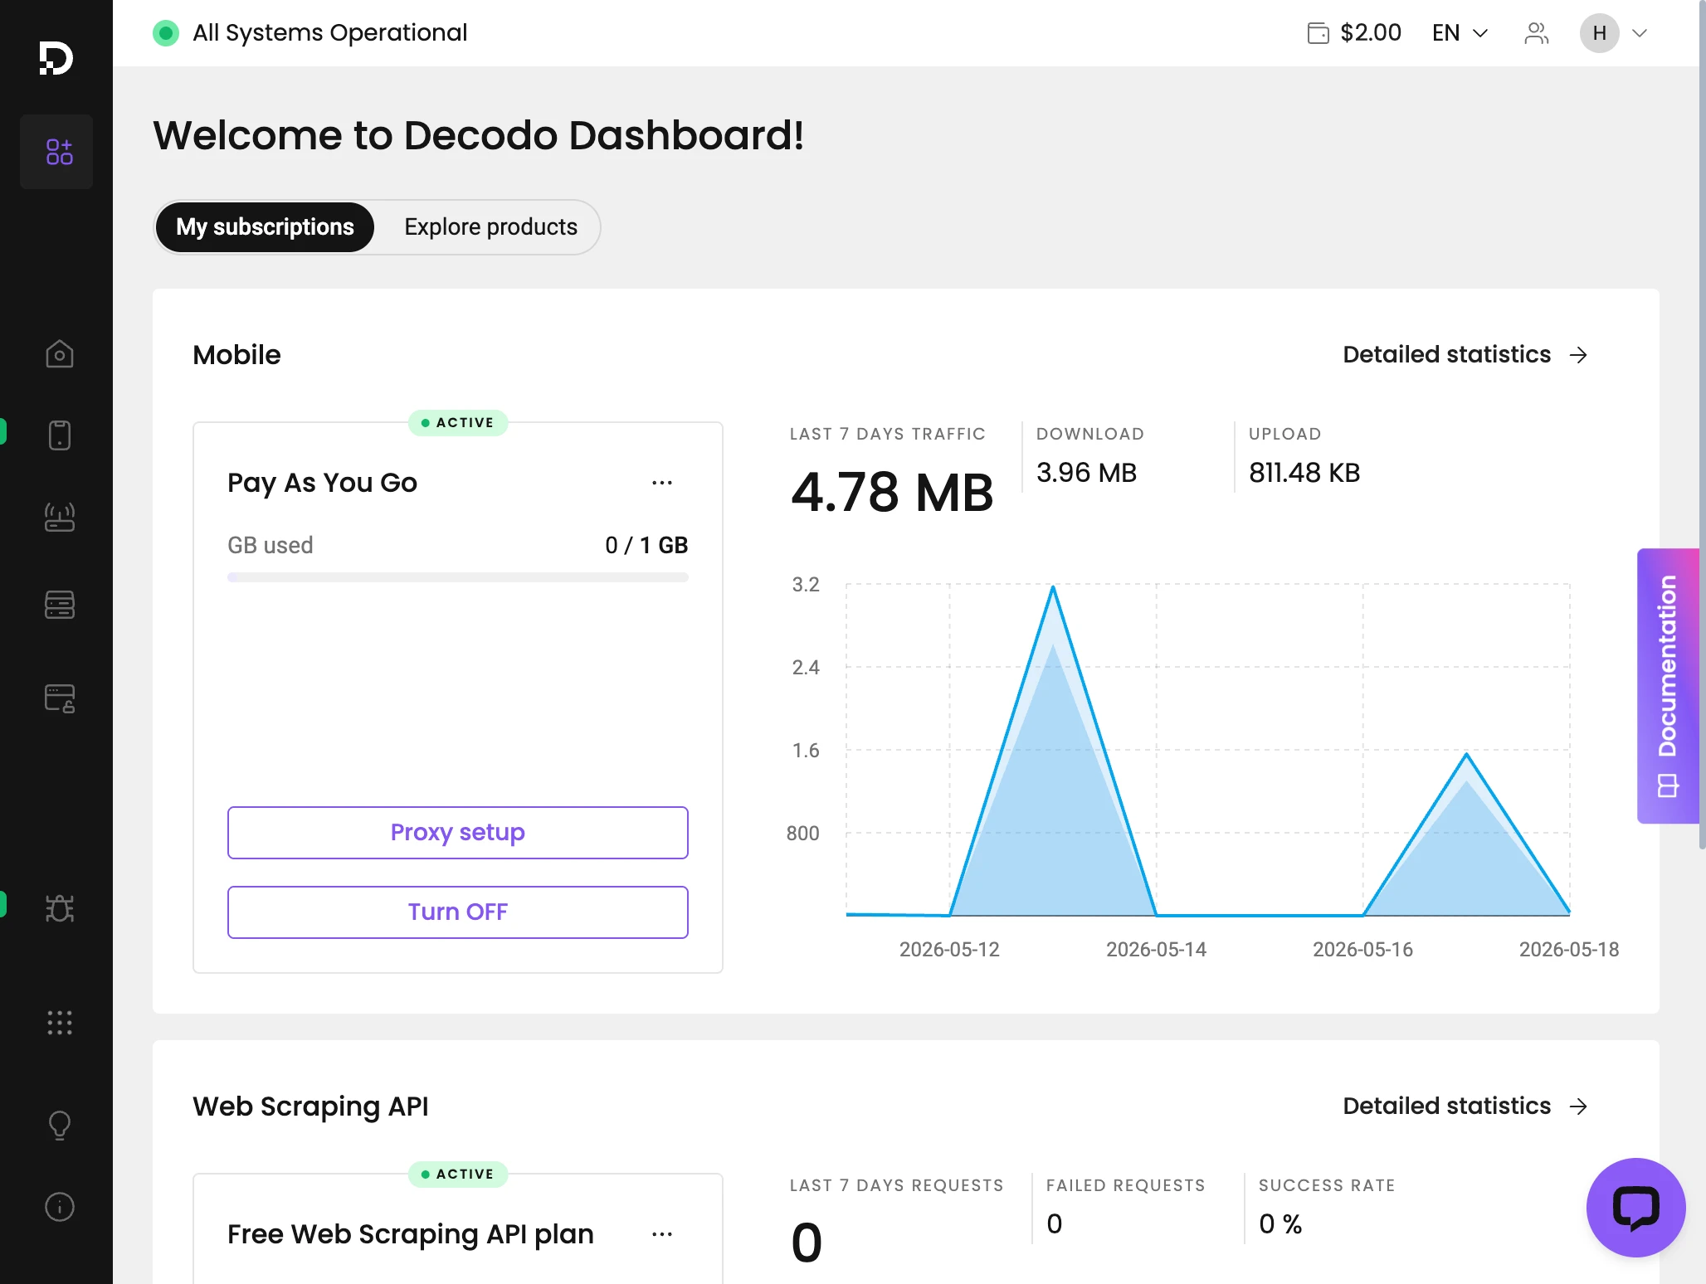Image resolution: width=1706 pixels, height=1284 pixels.
Task: Click the wallet balance icon
Action: [1318, 33]
